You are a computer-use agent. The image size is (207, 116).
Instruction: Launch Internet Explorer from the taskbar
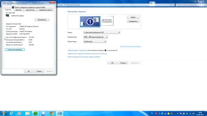click(x=12, y=113)
